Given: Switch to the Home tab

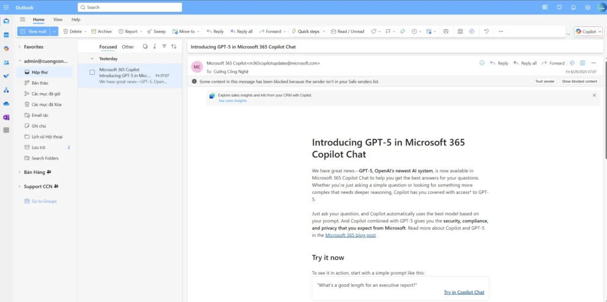Looking at the screenshot, I should [x=39, y=20].
